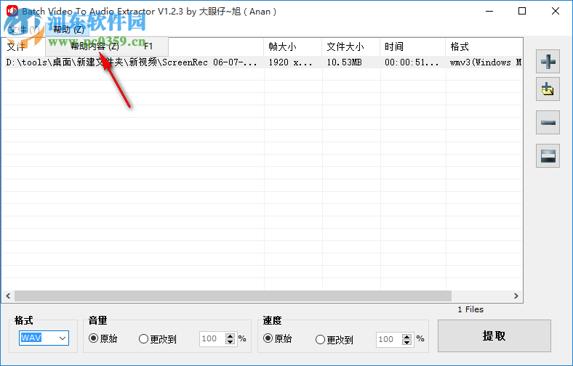Screen dimensions: 573x366
Task: Increase volume percent with up arrow
Action: tap(230, 336)
